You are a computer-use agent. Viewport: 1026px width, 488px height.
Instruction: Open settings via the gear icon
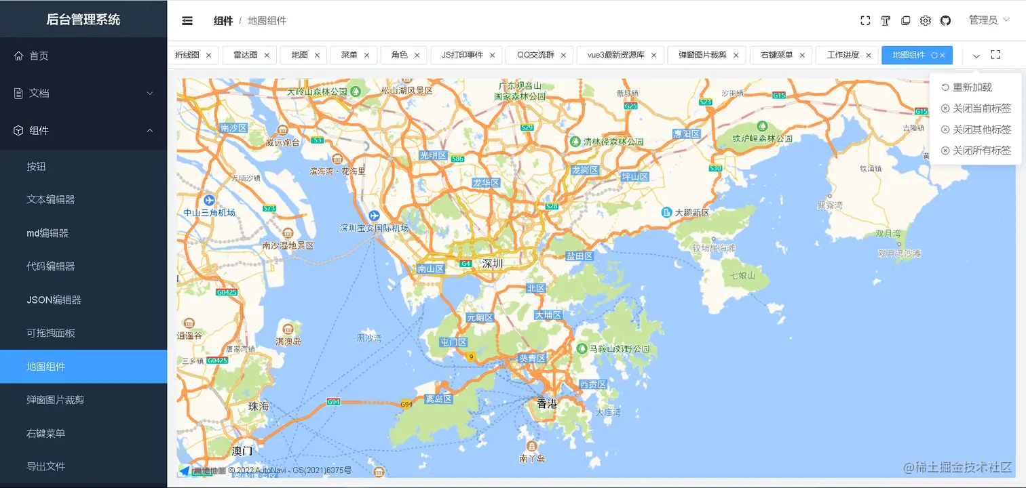point(926,21)
